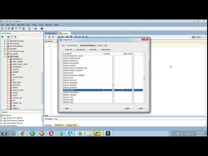Image resolution: width=208 pixels, height=156 pixels.
Task: Expand the Application Express node
Action: pos(5,41)
